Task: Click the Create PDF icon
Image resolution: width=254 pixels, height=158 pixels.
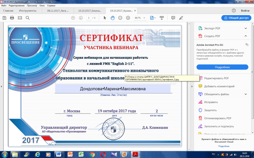Action: (x=200, y=36)
